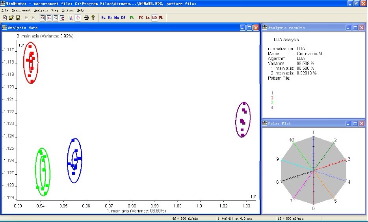Image resolution: width=368 pixels, height=222 pixels.
Task: Open a file with the folder icon
Action: coord(11,18)
